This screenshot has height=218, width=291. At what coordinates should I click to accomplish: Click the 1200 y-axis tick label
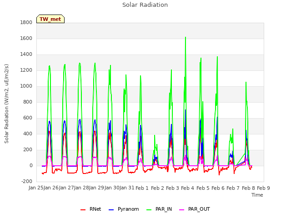tap(26, 70)
